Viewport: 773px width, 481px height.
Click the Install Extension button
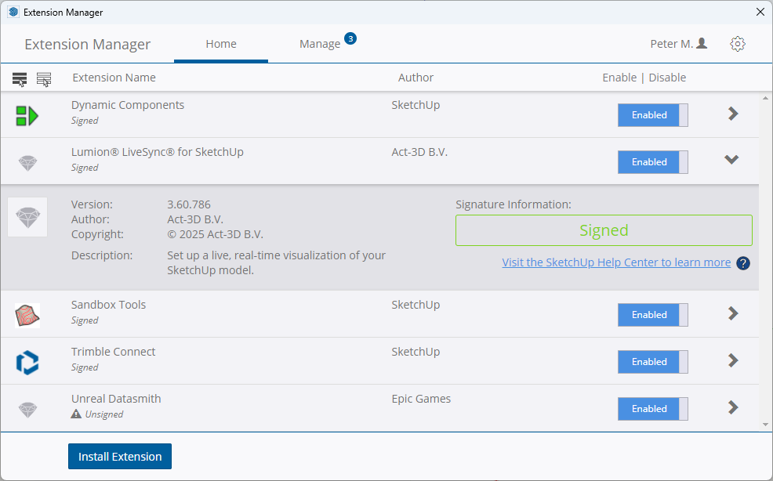pos(120,457)
